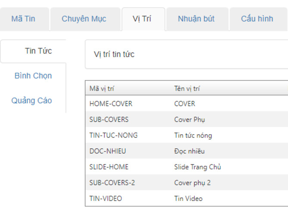The image size is (288, 215).
Task: Switch to the Chuyên Mục tab
Action: (x=84, y=19)
